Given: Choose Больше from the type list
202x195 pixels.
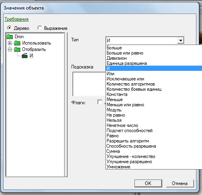Looking at the screenshot, I should [x=154, y=48].
